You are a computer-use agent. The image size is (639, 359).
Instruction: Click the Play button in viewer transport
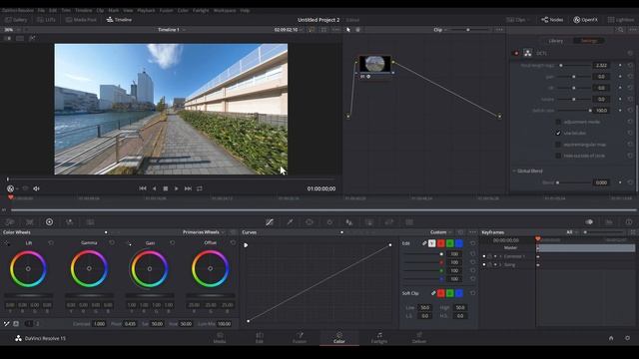pyautogui.click(x=176, y=188)
